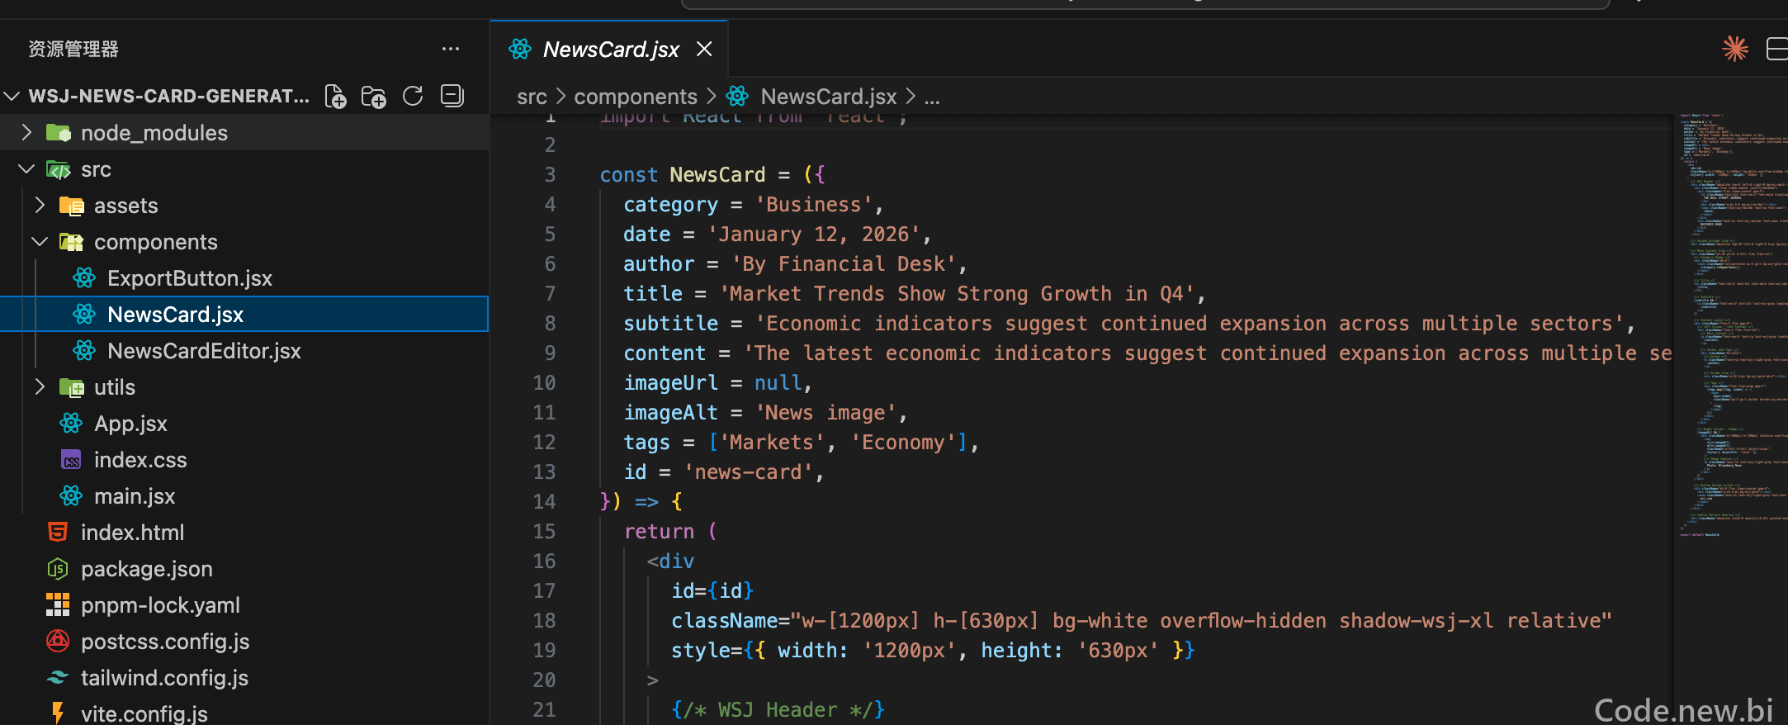Click the New Folder icon in explorer header
Screen dimensions: 1788x725
[x=374, y=97]
